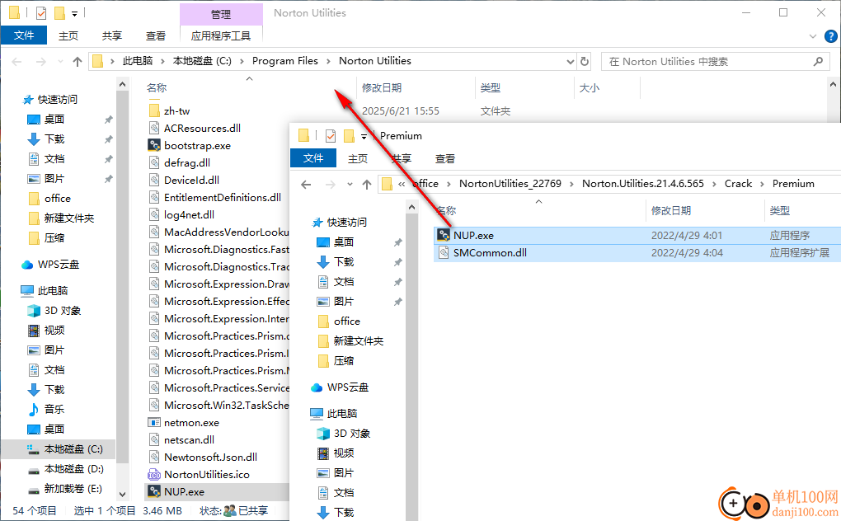
Task: Select 本地磁盘 (C:) breadcrumb in address bar
Action: (x=202, y=61)
